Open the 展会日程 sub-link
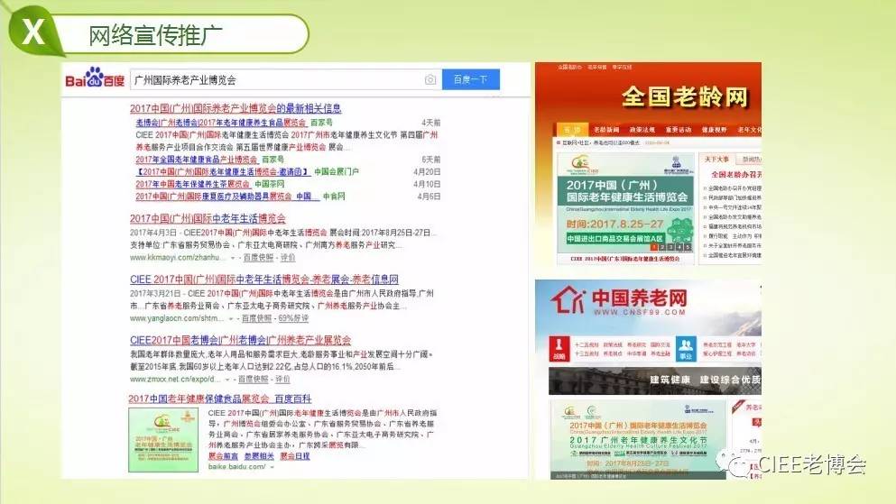 (x=295, y=456)
